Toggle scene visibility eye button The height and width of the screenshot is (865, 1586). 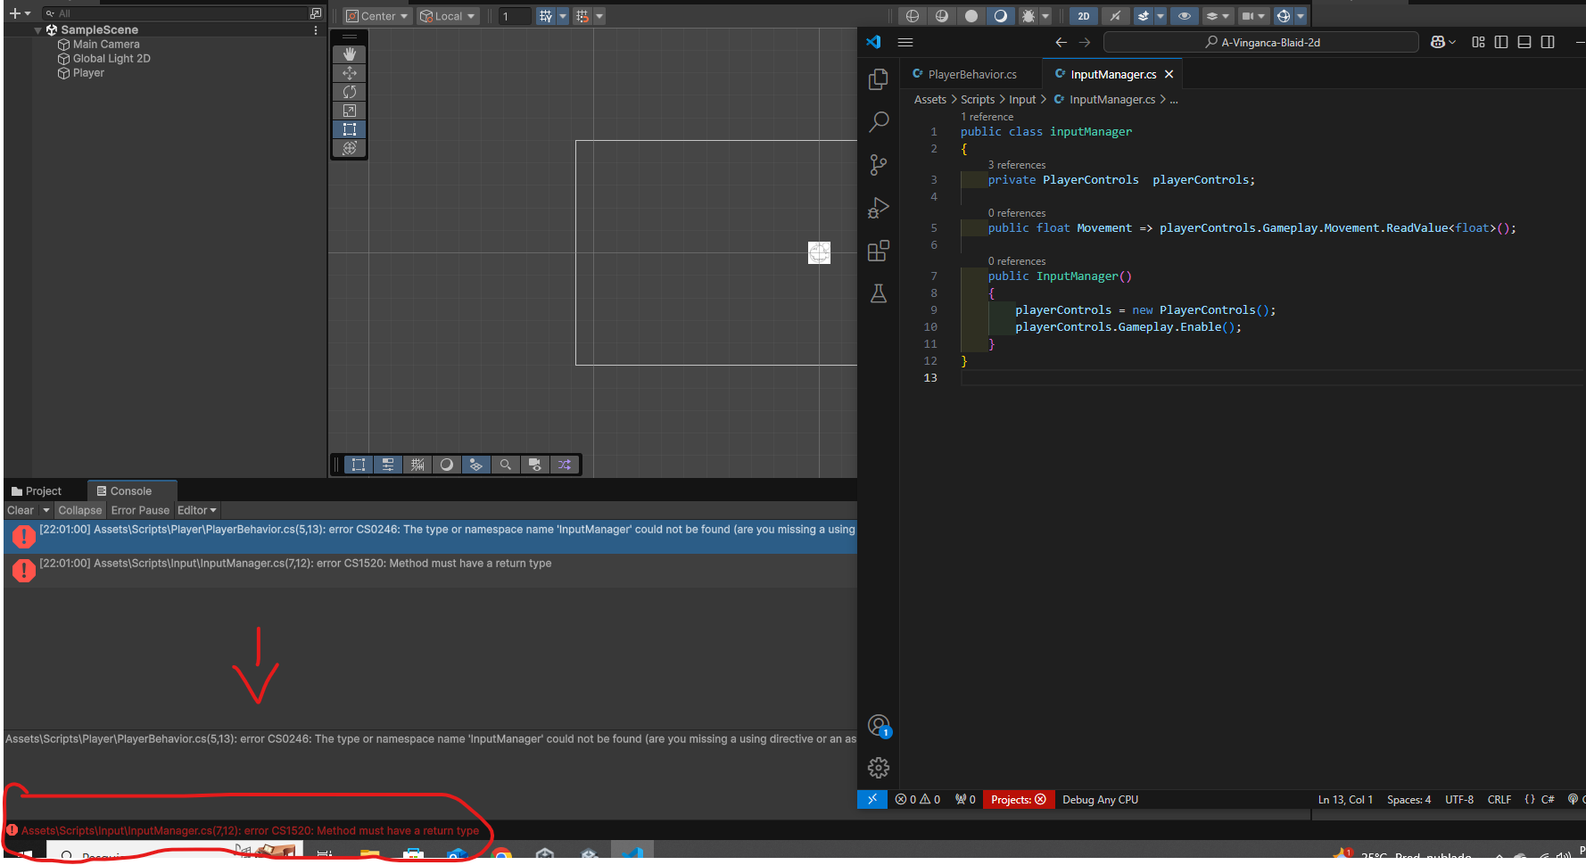[1185, 16]
